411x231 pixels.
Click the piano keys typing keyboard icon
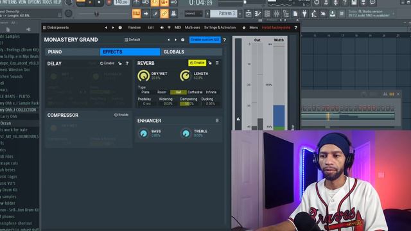(x=136, y=13)
